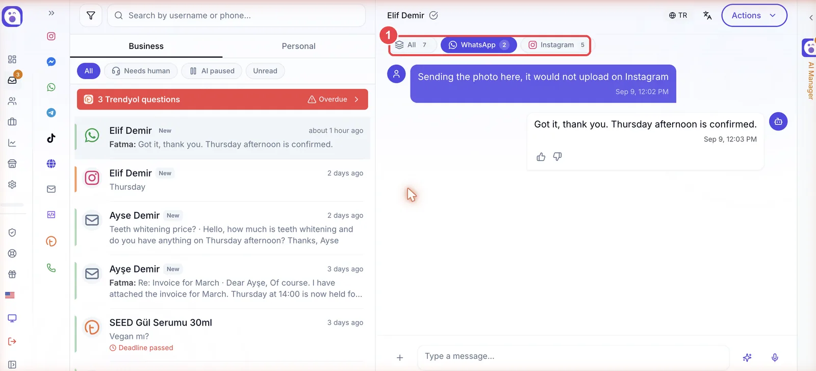Select the WhatsApp 2 conversation tab
Image resolution: width=816 pixels, height=371 pixels.
click(x=478, y=45)
